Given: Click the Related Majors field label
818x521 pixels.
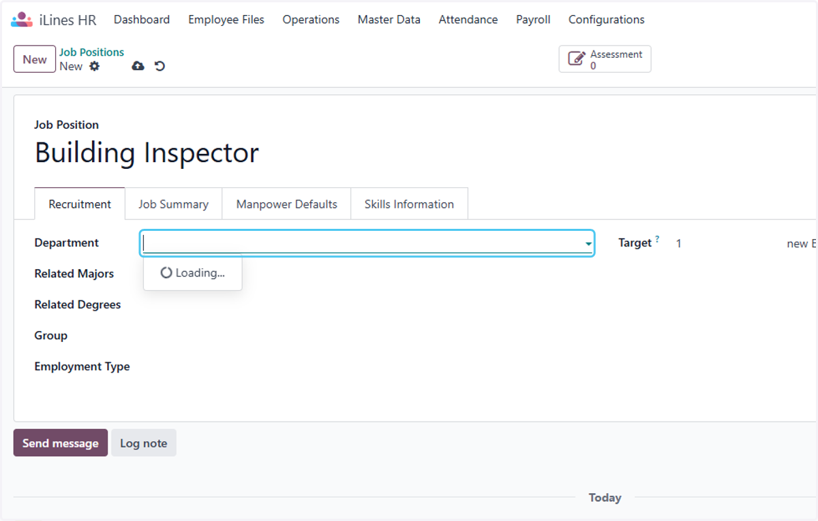Looking at the screenshot, I should coord(74,274).
